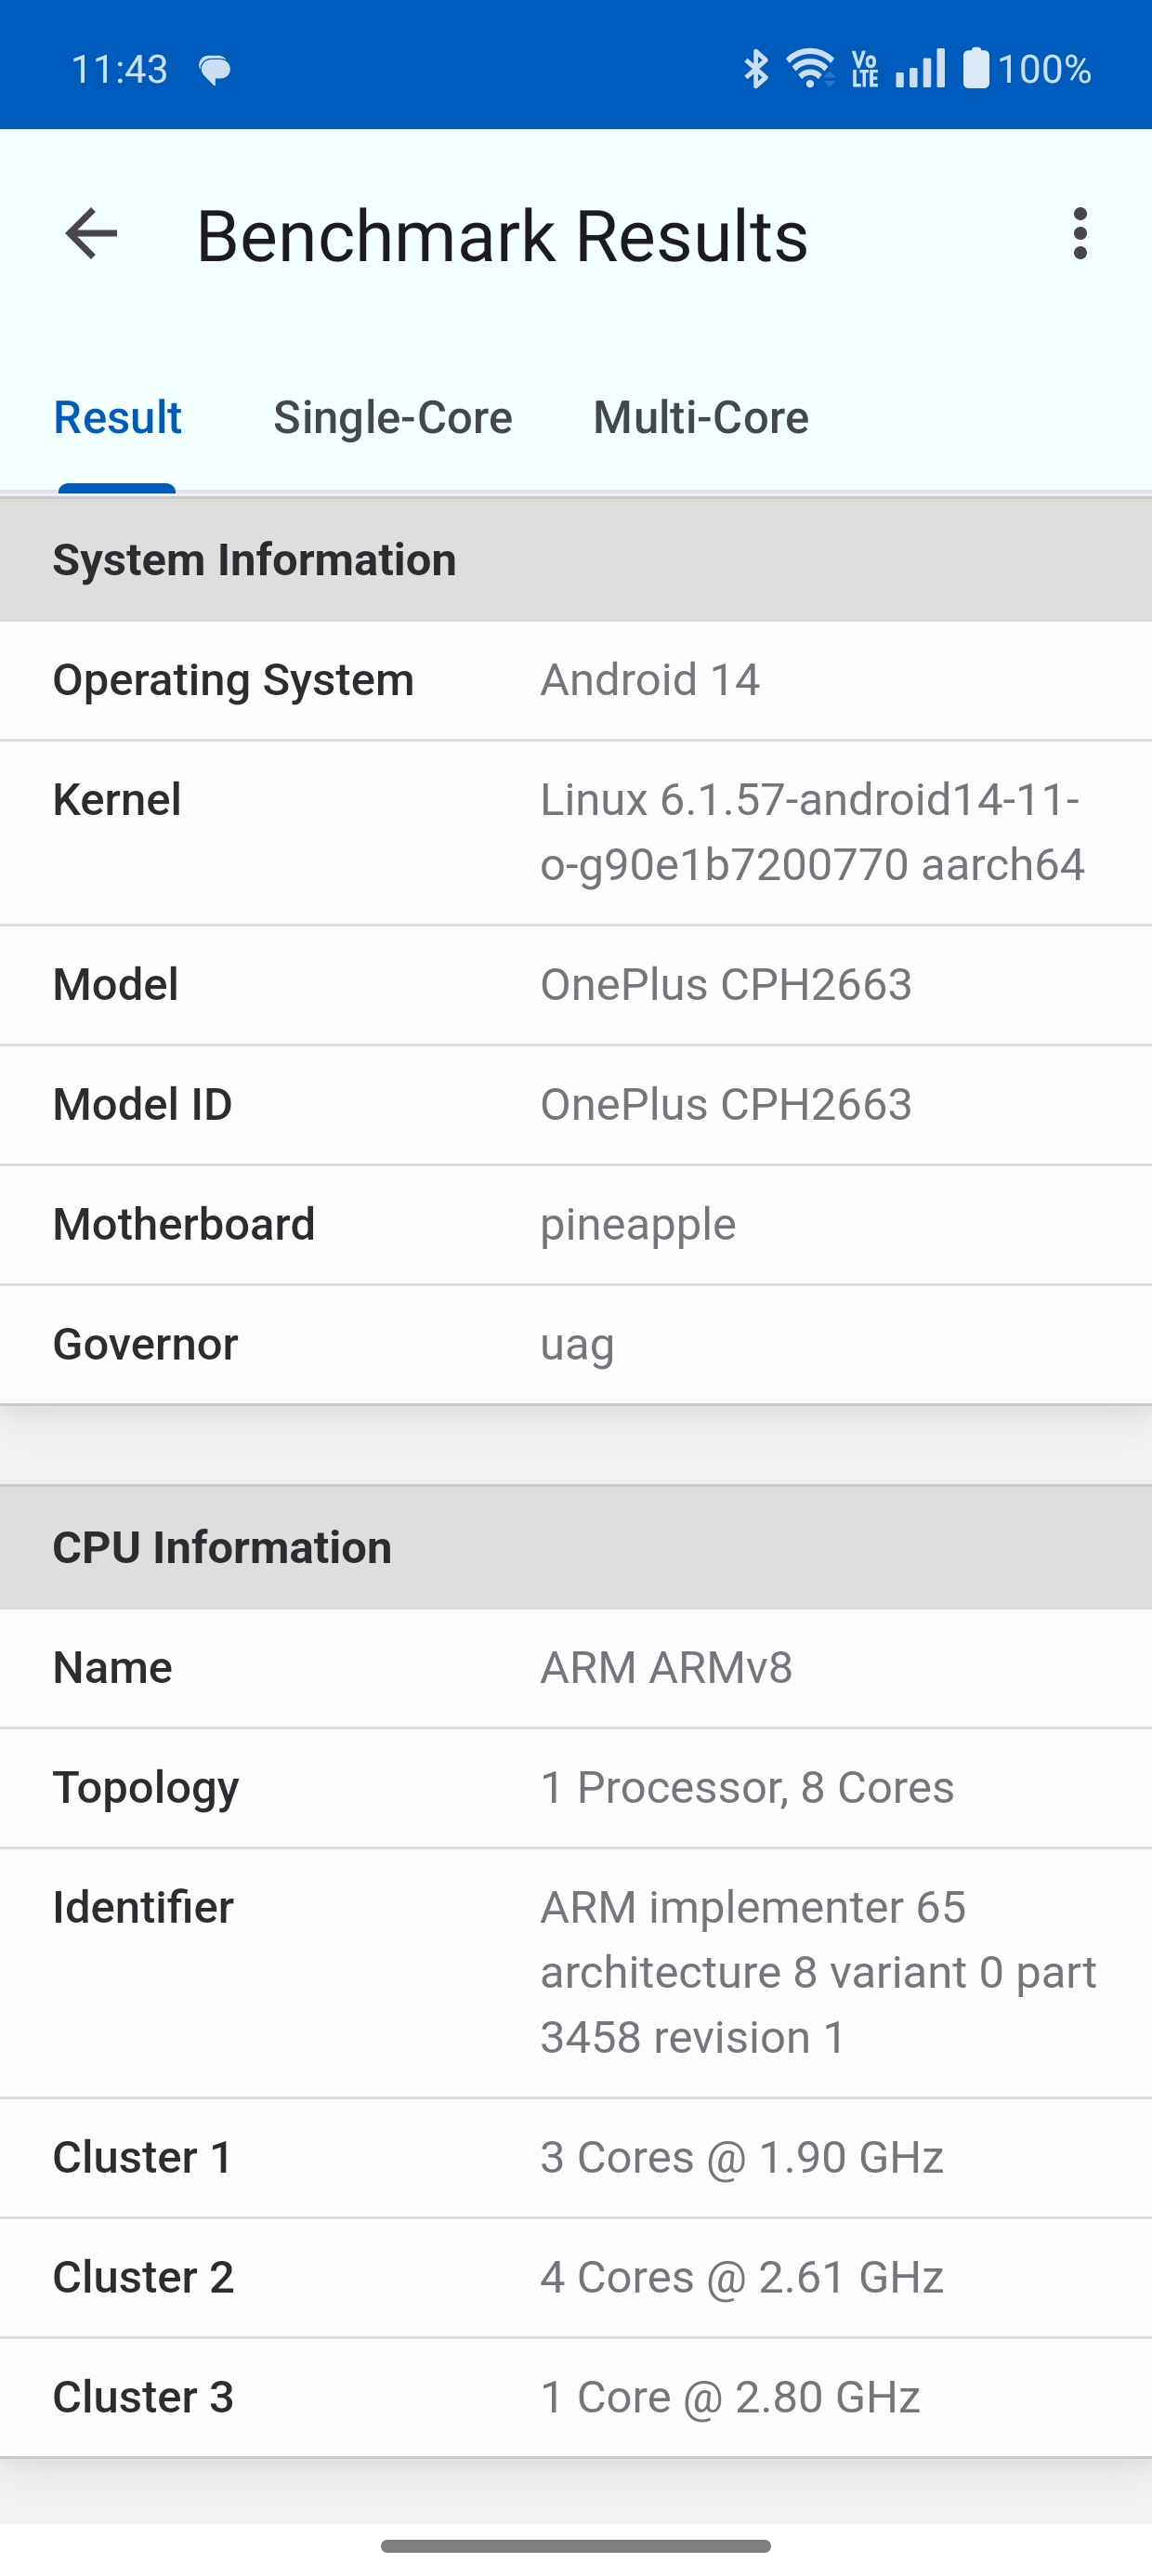
Task: Tap the Bluetooth status icon
Action: pyautogui.click(x=756, y=69)
